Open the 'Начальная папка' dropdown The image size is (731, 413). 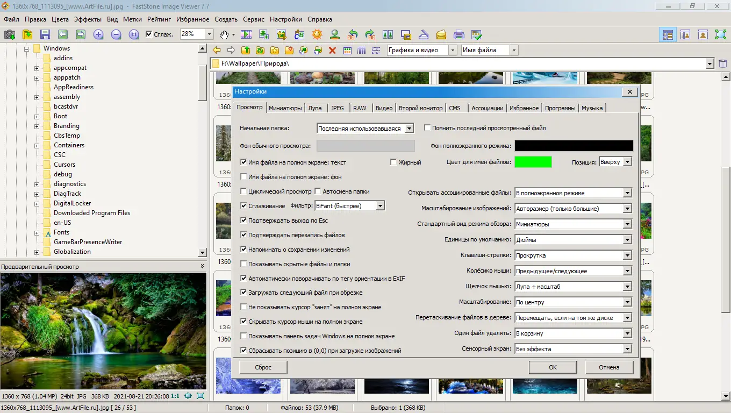tap(409, 129)
